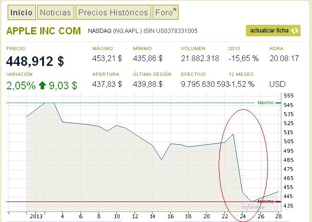312x222 pixels.
Task: Click the 12 meses value -1,52 %
Action: 242,84
